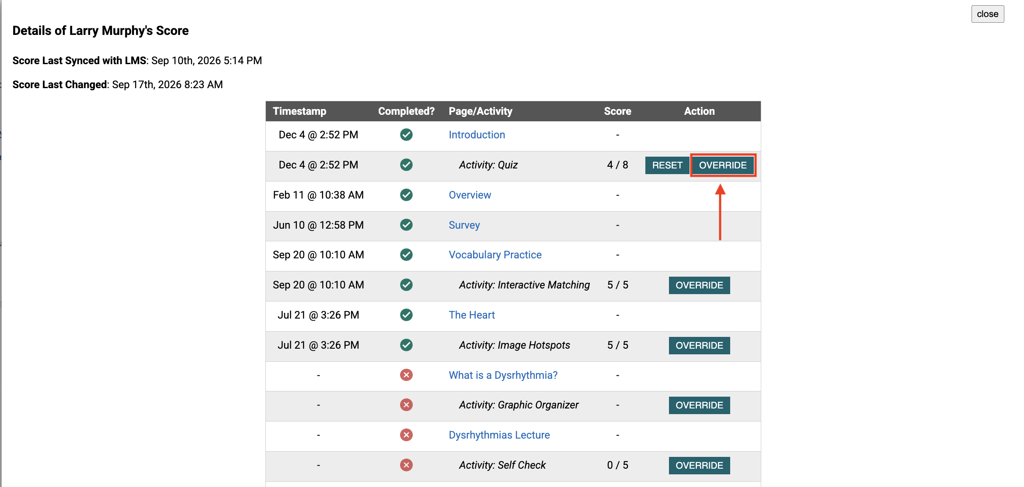Click the completed checkmark for Interactive Matching
The height and width of the screenshot is (487, 1024).
tap(406, 285)
